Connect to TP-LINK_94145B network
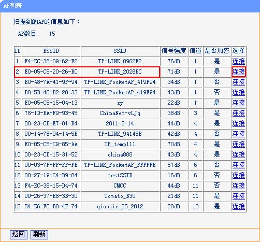The image size is (260, 242). (238, 134)
